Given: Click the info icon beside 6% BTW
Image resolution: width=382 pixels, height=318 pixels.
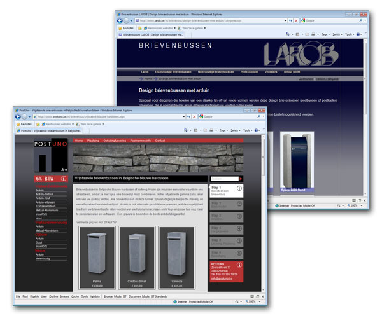Looking at the screenshot, I should click(x=64, y=179).
